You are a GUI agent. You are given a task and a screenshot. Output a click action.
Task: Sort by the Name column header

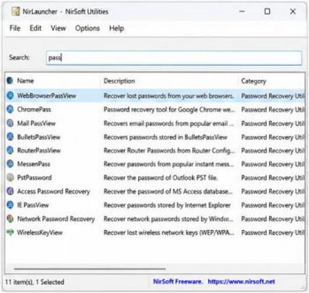[25, 81]
